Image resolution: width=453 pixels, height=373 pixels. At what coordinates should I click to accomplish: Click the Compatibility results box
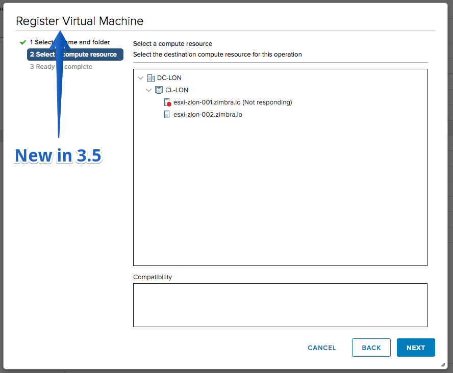coord(280,305)
